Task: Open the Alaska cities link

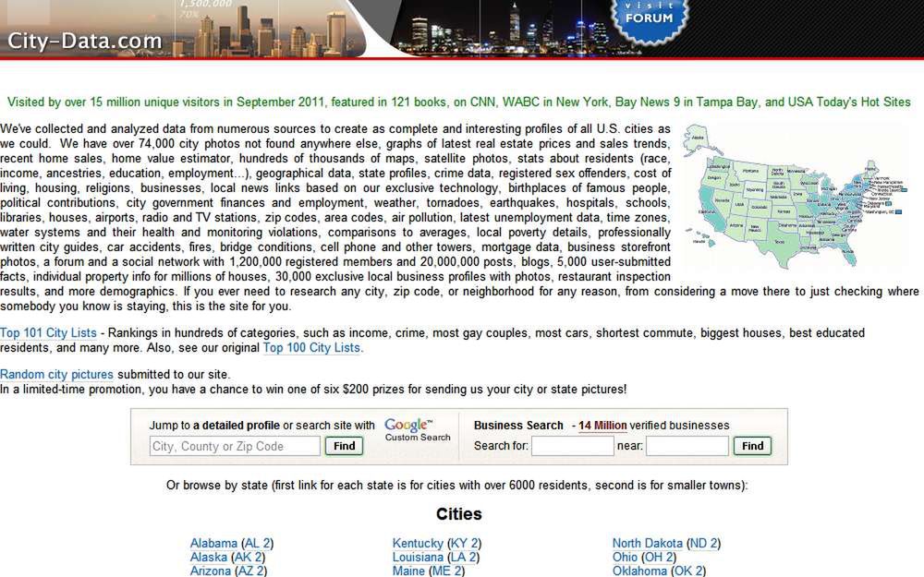Action: tap(209, 557)
